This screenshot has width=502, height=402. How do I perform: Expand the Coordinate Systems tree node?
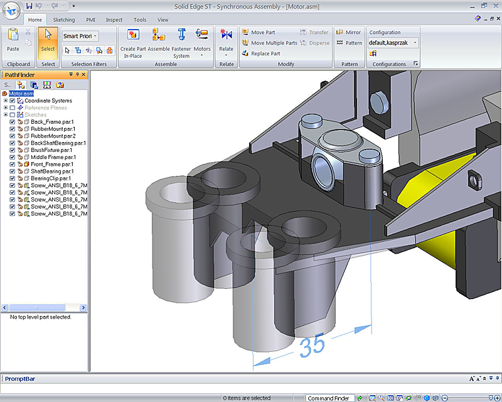point(6,100)
